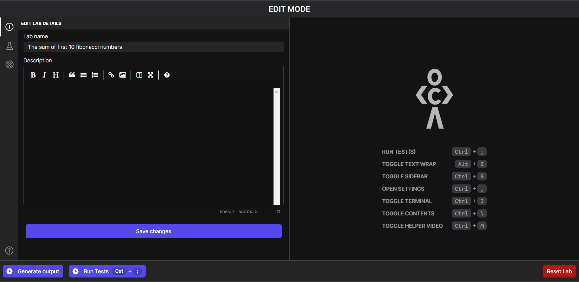Focus the Lab name input field

coord(153,47)
